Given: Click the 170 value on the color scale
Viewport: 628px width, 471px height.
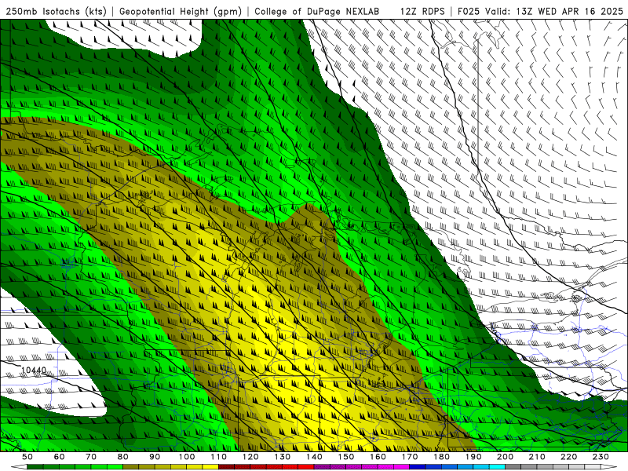Looking at the screenshot, I should (410, 457).
